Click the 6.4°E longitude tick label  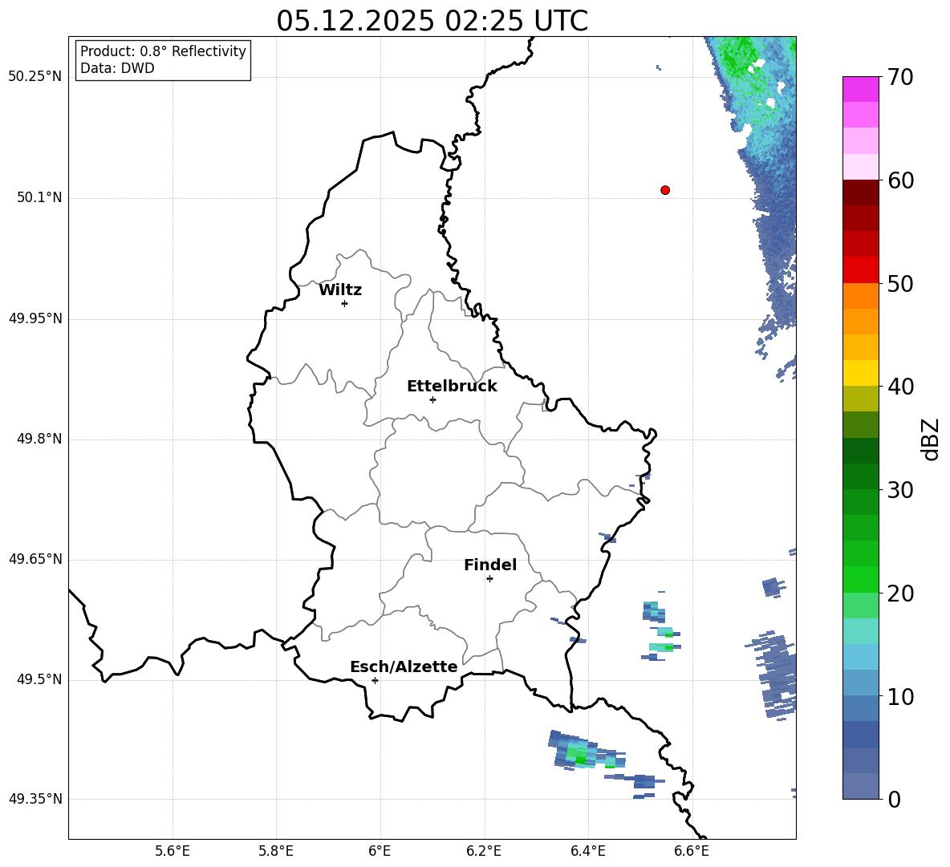coord(587,851)
